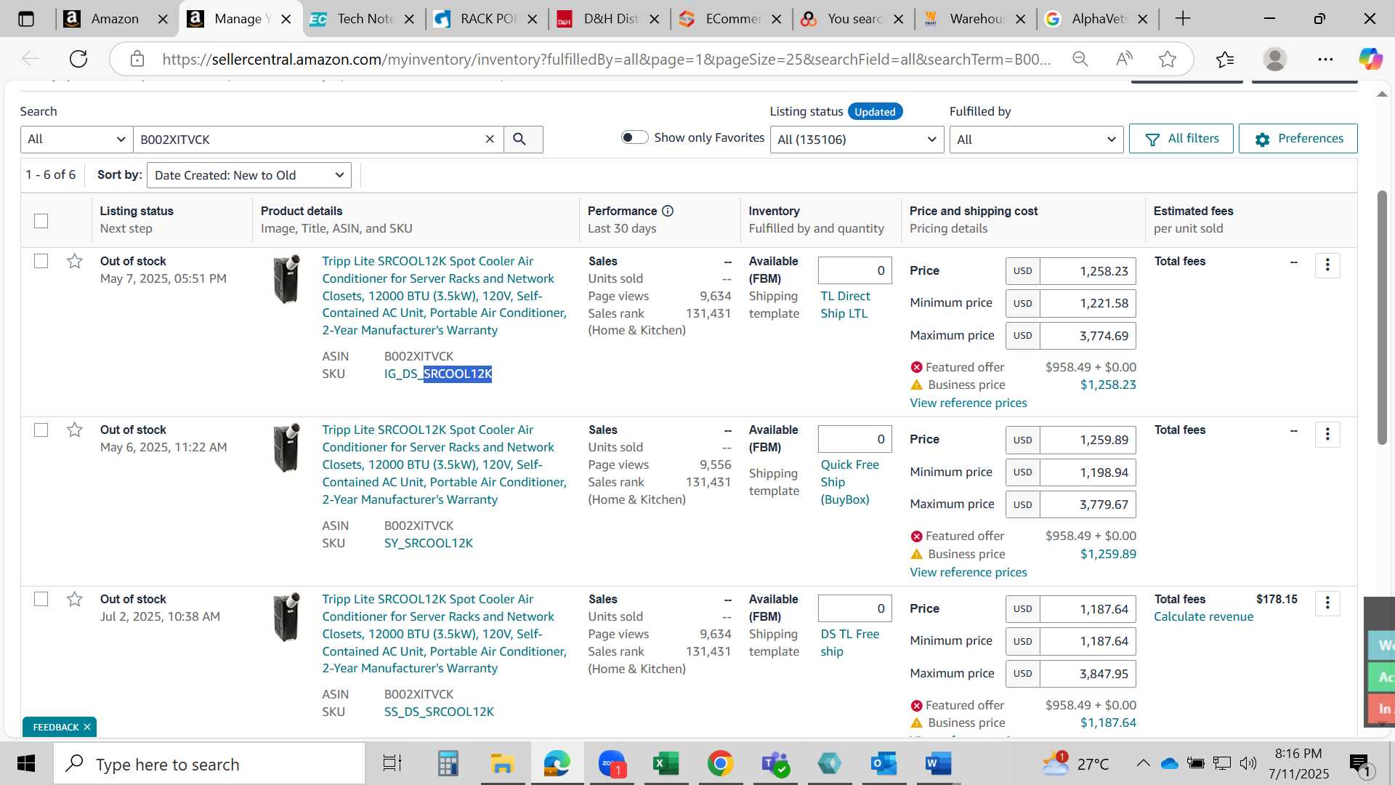Open a new browser tab
The width and height of the screenshot is (1395, 785).
click(1183, 19)
